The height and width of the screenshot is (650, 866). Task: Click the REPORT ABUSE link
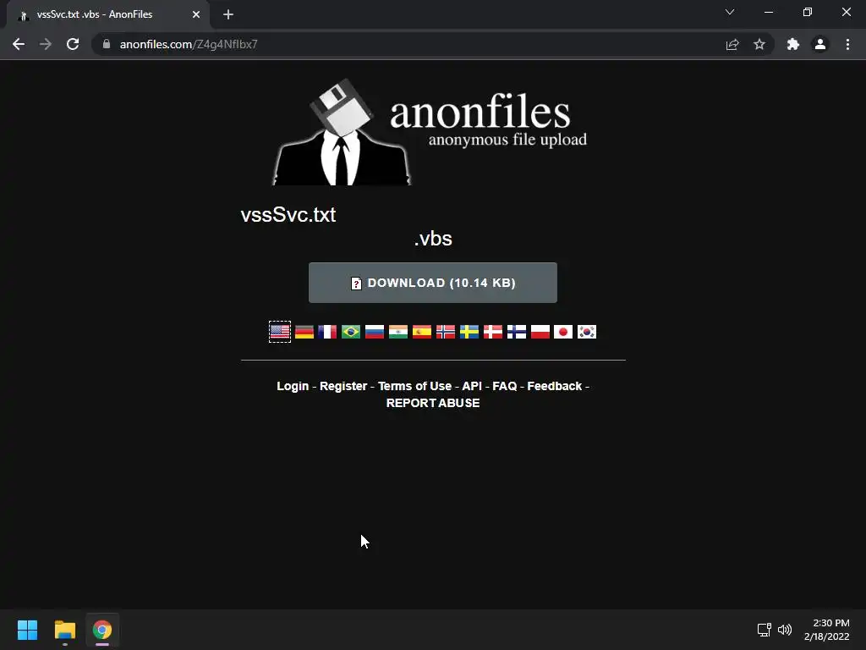pyautogui.click(x=433, y=403)
